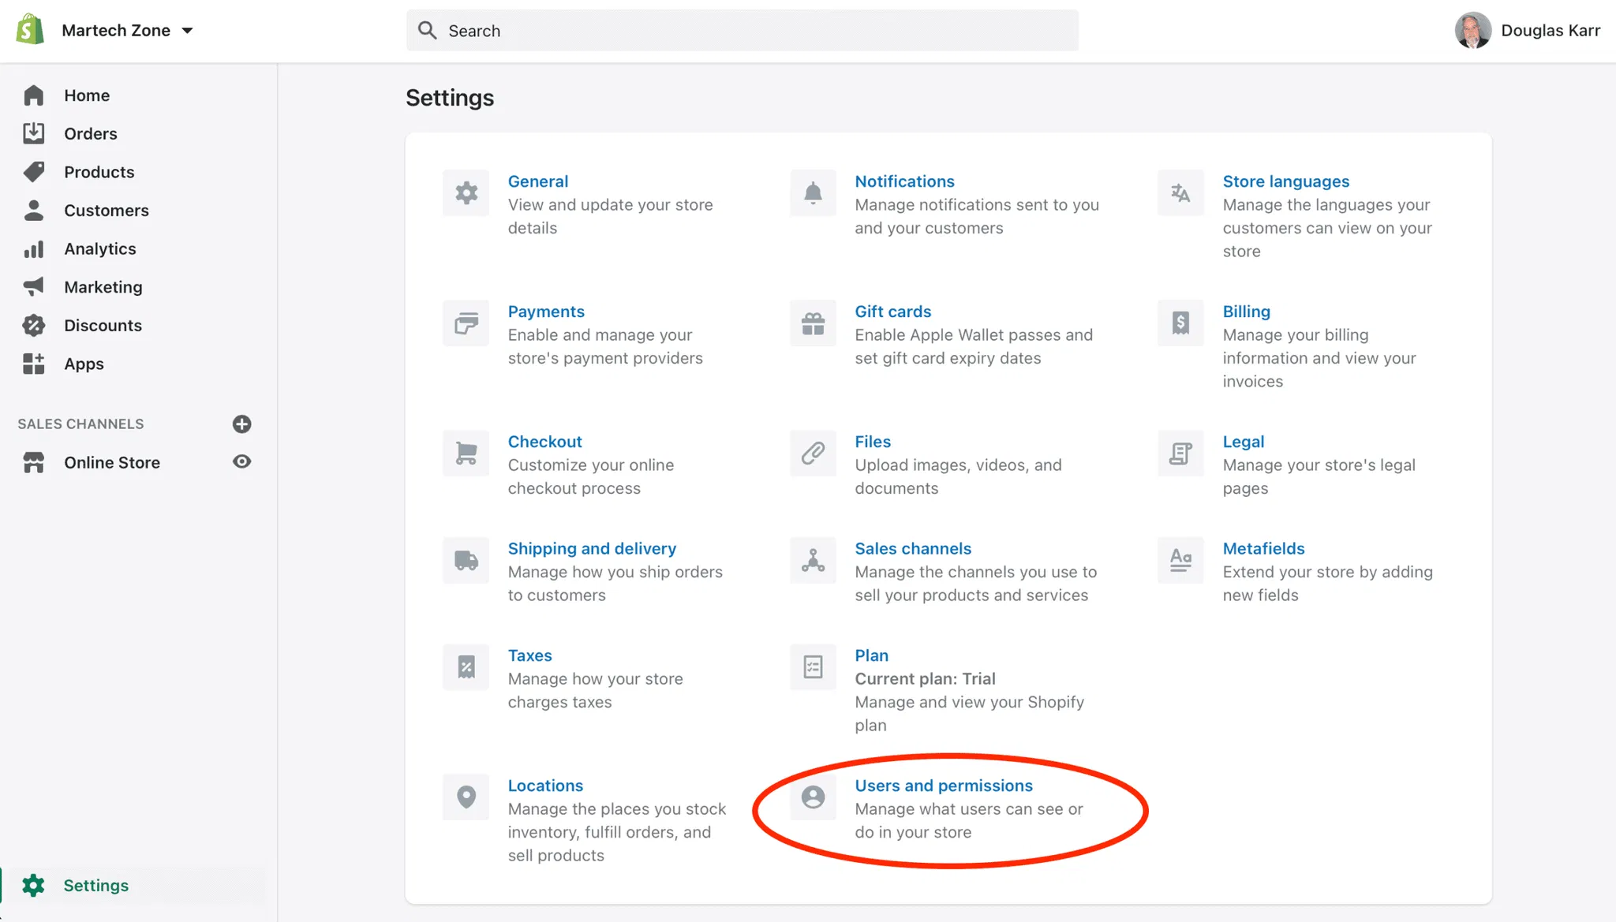This screenshot has height=922, width=1616.
Task: Click the Online Store storefront icon
Action: [x=33, y=462]
